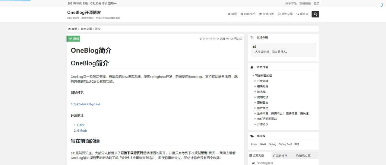The height and width of the screenshot is (165, 386).
Task: Open 留言板 in the main navigation
Action: click(x=302, y=14)
